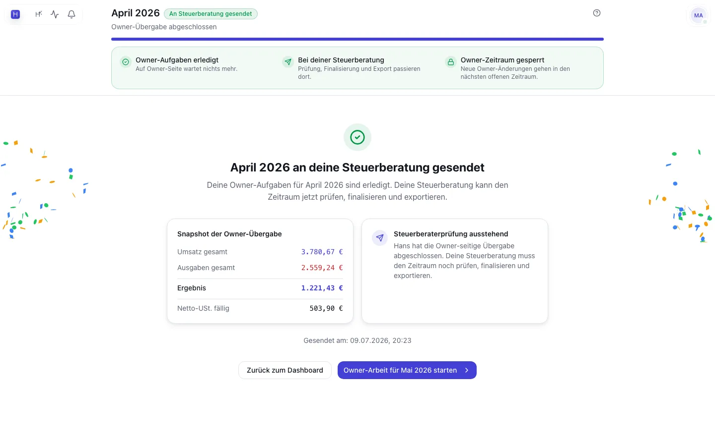Click the Ergebnis label
Viewport: 715px width, 446px height.
(192, 288)
